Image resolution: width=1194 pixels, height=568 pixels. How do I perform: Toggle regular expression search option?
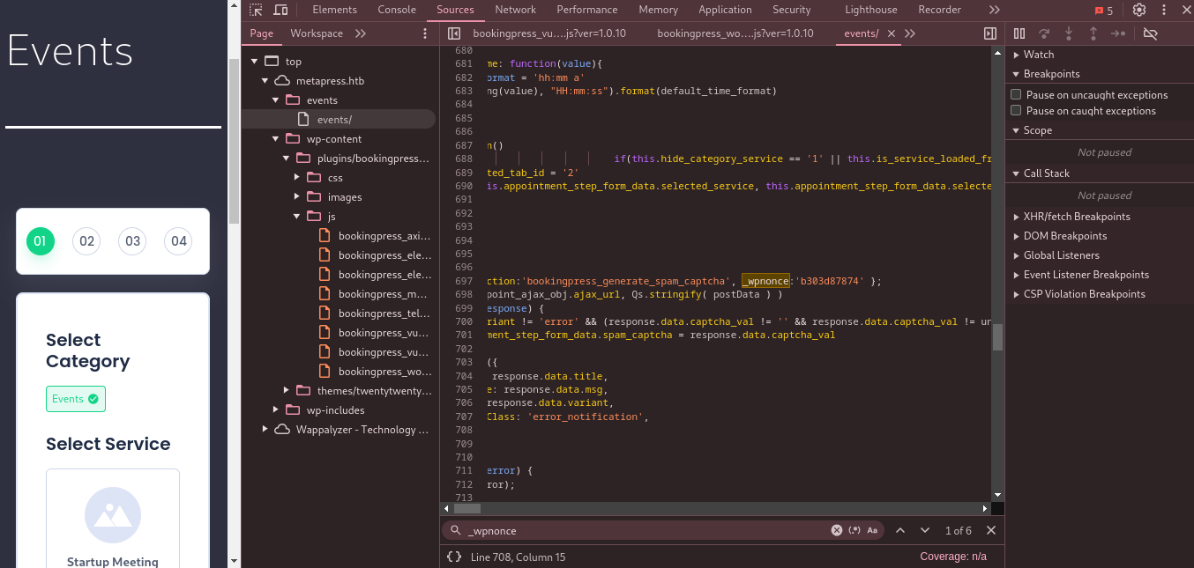(x=854, y=530)
